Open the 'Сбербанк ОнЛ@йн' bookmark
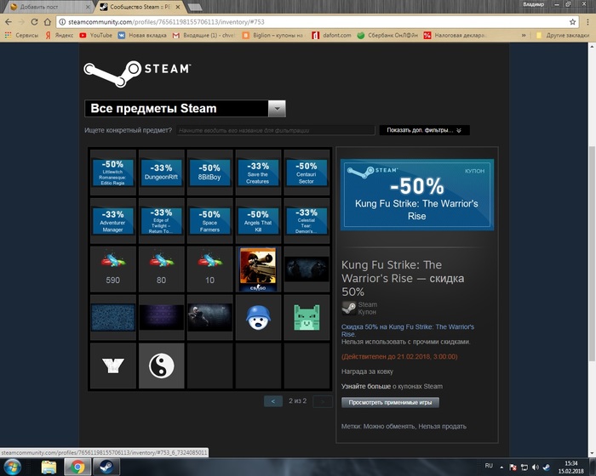The image size is (596, 476). click(387, 36)
